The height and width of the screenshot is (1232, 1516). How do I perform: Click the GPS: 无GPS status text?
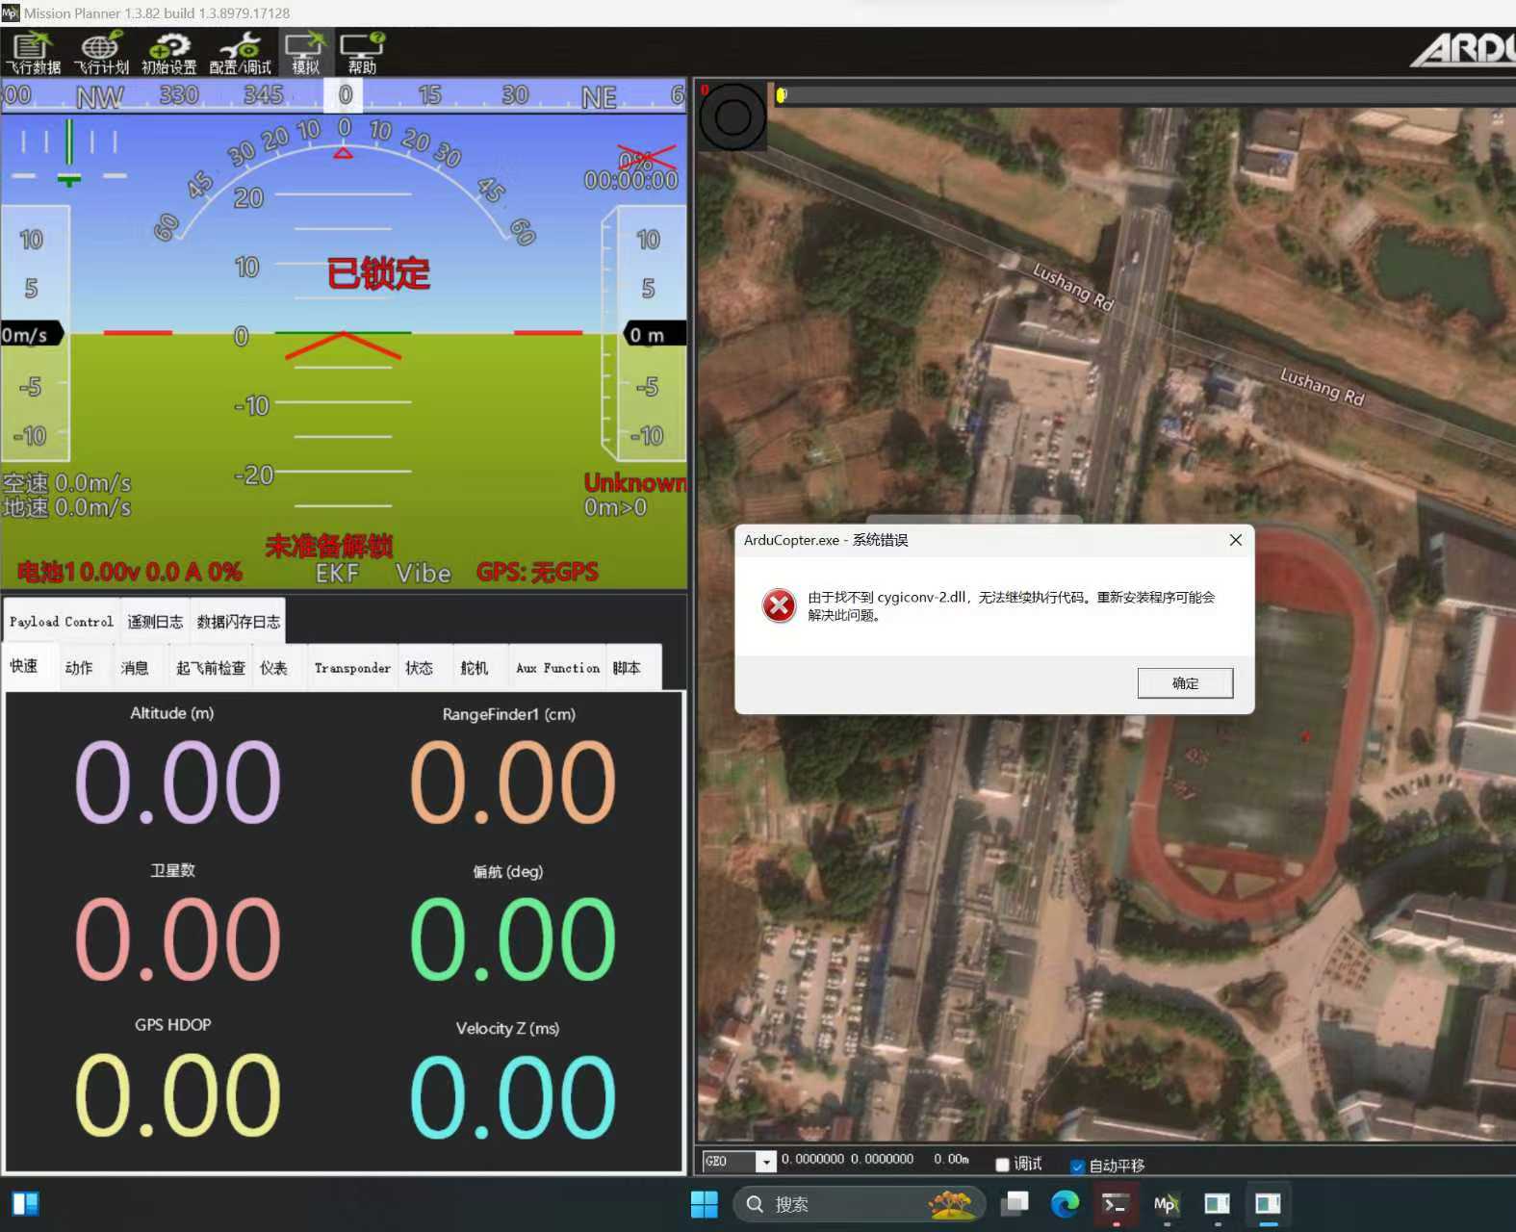point(537,573)
